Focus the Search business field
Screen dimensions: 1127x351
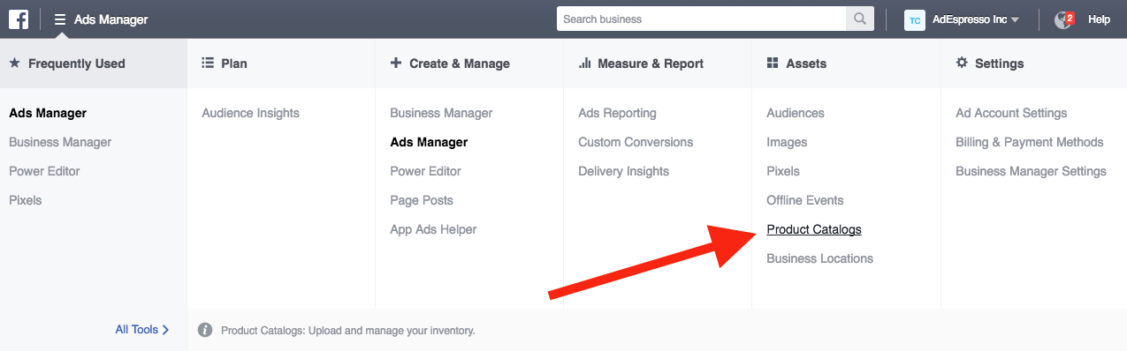[x=701, y=19]
